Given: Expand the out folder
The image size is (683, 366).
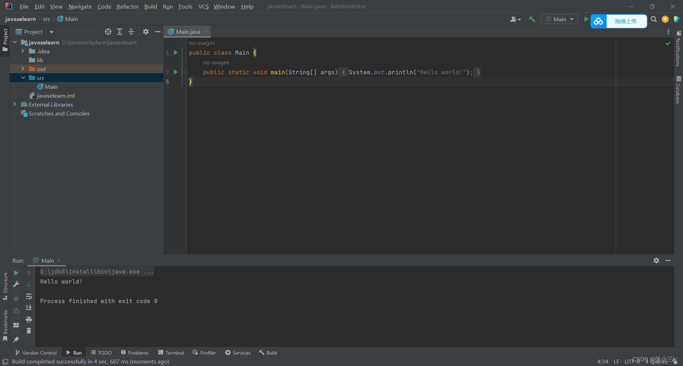Looking at the screenshot, I should tap(23, 69).
